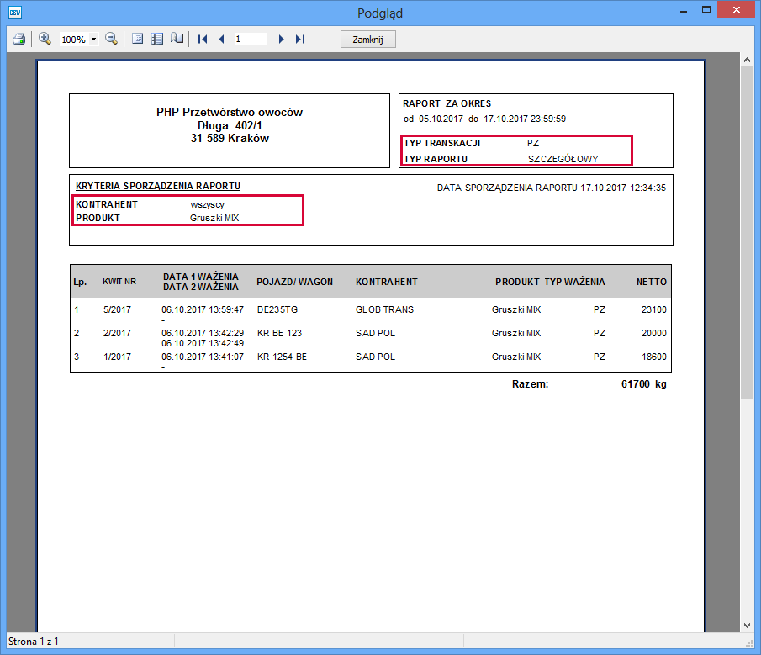
Task: Select the open-book two-page view icon
Action: (x=177, y=39)
